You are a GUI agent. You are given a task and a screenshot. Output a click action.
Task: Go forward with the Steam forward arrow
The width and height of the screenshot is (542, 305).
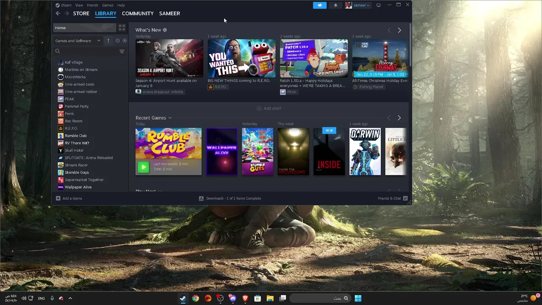67,13
